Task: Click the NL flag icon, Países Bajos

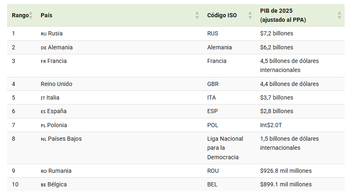Action: 43,139
